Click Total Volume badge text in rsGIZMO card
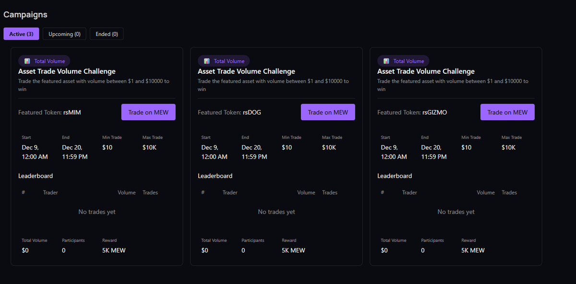Image resolution: width=576 pixels, height=284 pixels. tap(408, 61)
